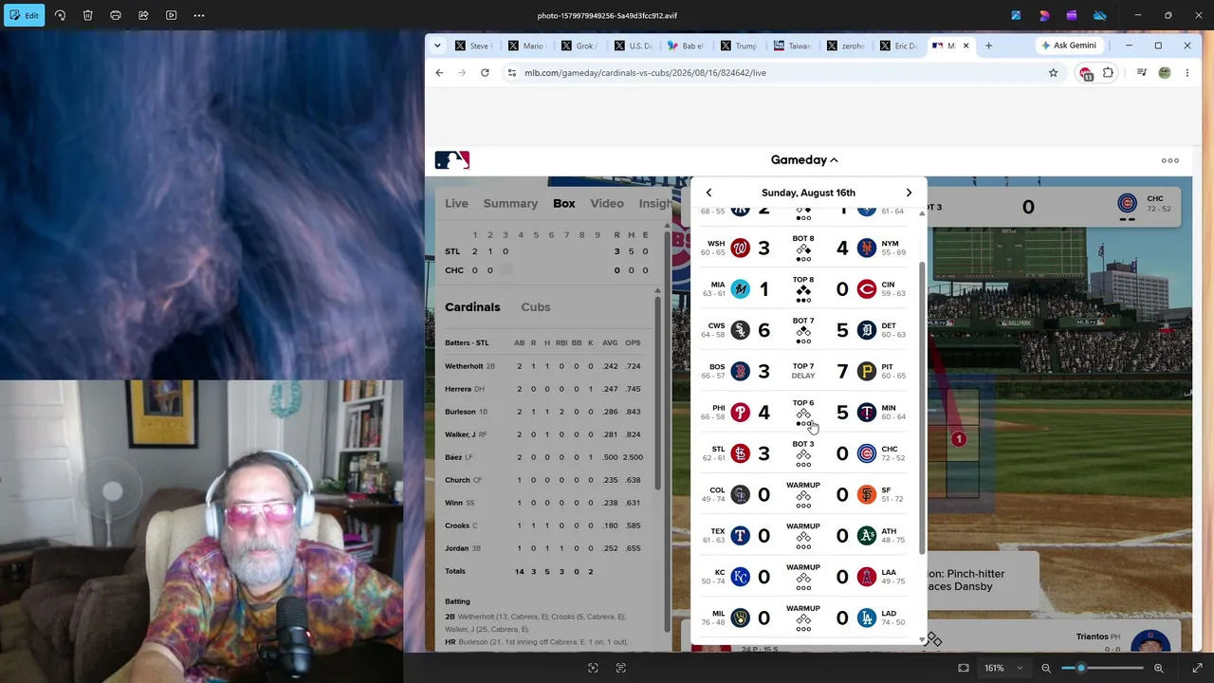The height and width of the screenshot is (683, 1214).
Task: Open the CWS vs DET game
Action: (x=803, y=330)
